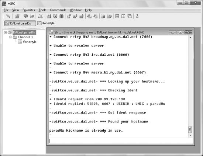Open the Window menu
This screenshot has width=203, height=156.
coord(76,10)
